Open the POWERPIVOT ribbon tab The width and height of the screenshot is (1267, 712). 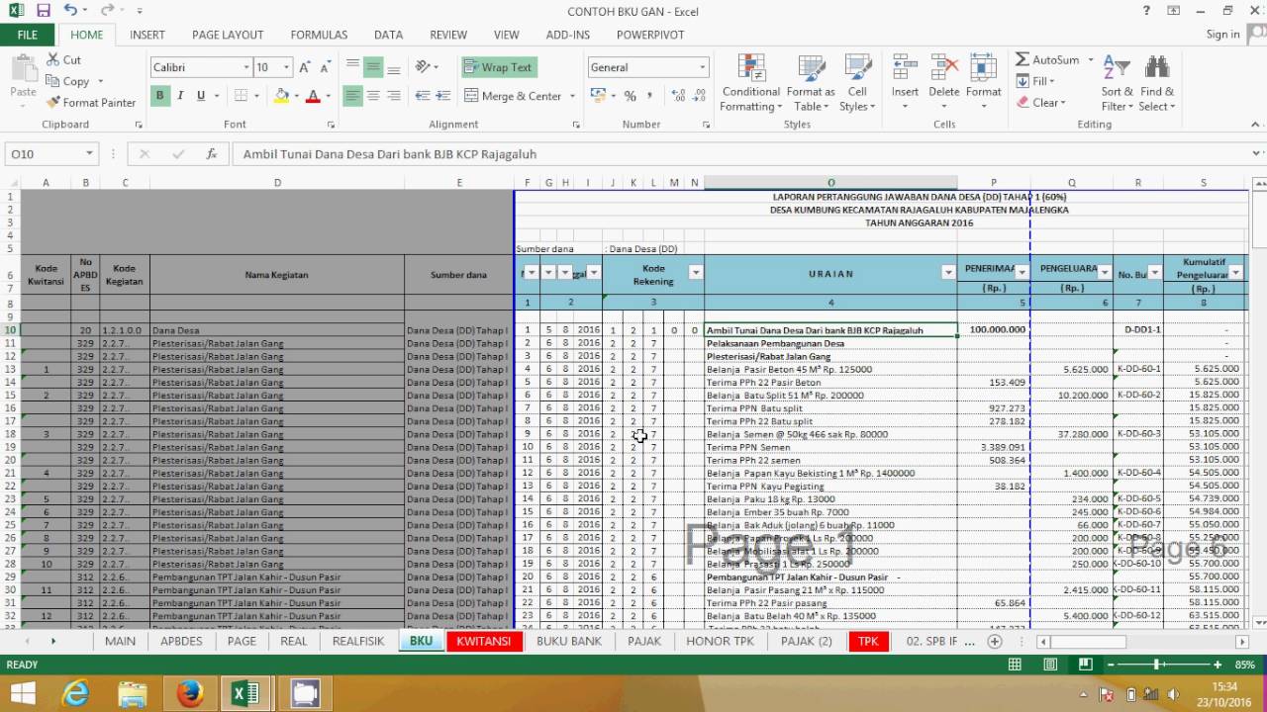pos(650,35)
